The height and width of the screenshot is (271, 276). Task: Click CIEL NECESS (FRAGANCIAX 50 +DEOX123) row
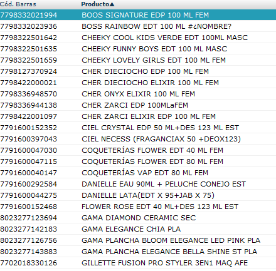tap(138, 139)
